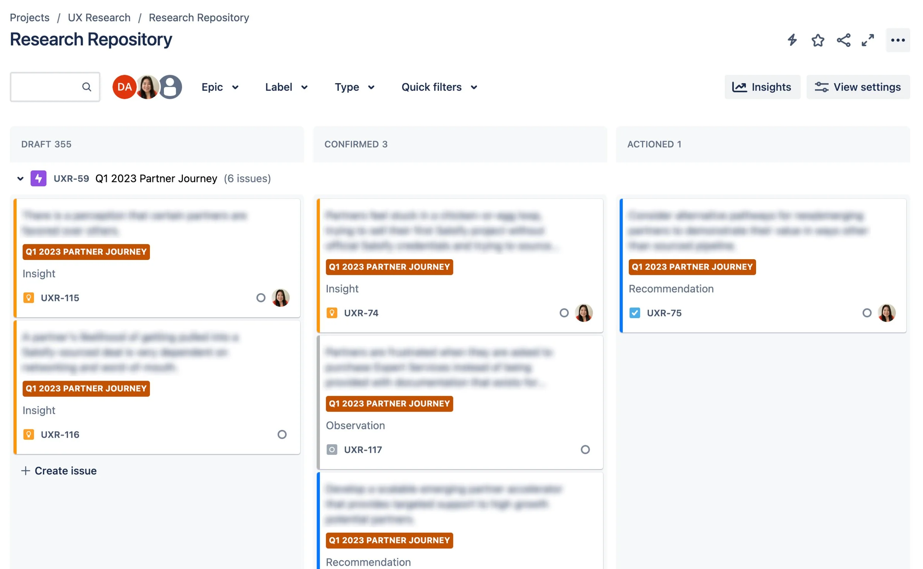Screen dimensions: 923x569
Task: Click the Insight type icon on UXR-115
Action: pos(28,298)
